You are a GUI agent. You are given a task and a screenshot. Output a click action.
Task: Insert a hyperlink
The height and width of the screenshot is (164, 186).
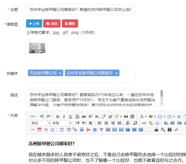144,123
